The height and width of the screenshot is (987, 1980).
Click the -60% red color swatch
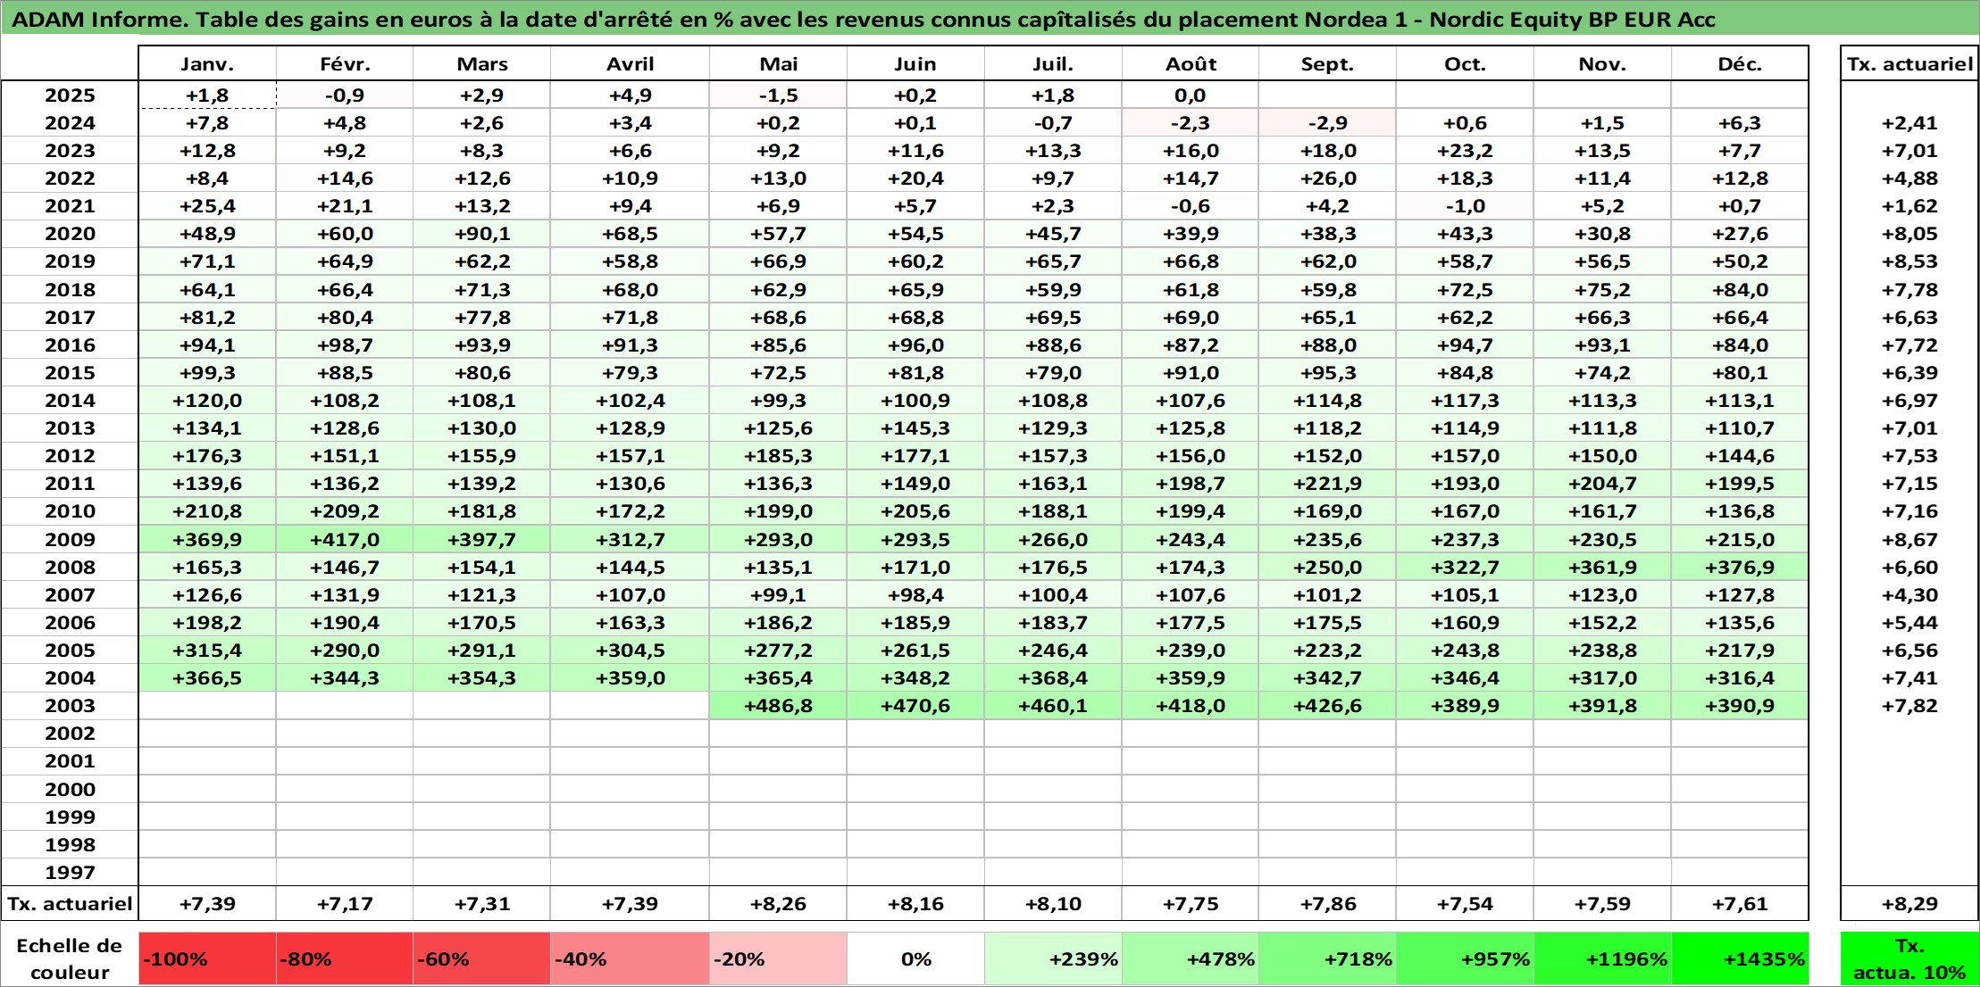click(482, 959)
